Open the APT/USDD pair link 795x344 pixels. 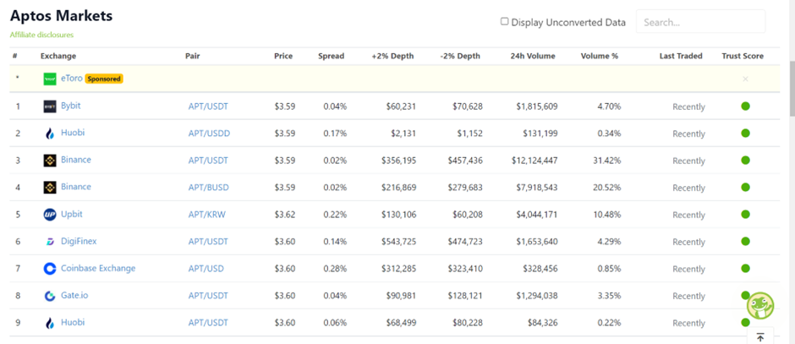[209, 134]
